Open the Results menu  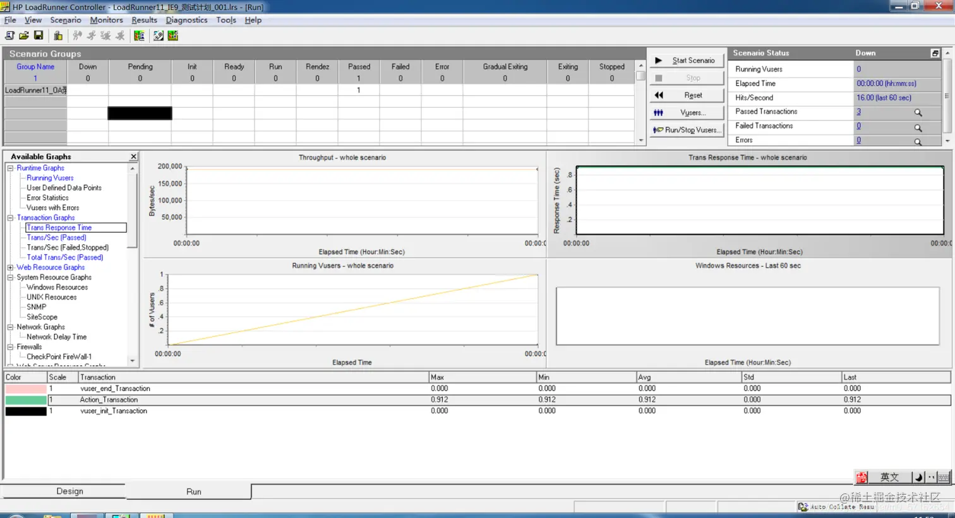click(x=144, y=20)
